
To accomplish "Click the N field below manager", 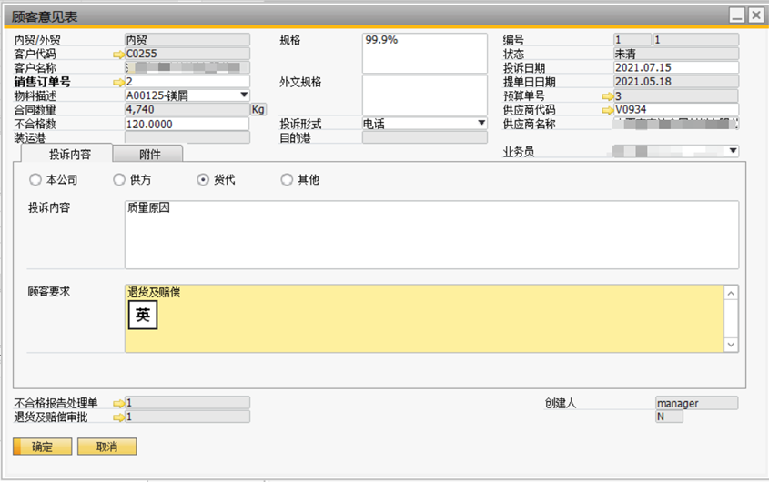I will coord(669,417).
